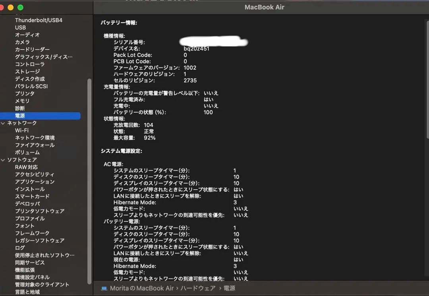Collapse the ソフトウェア section disclosure triangle
Screen dimensions: 429x296
[4, 159]
